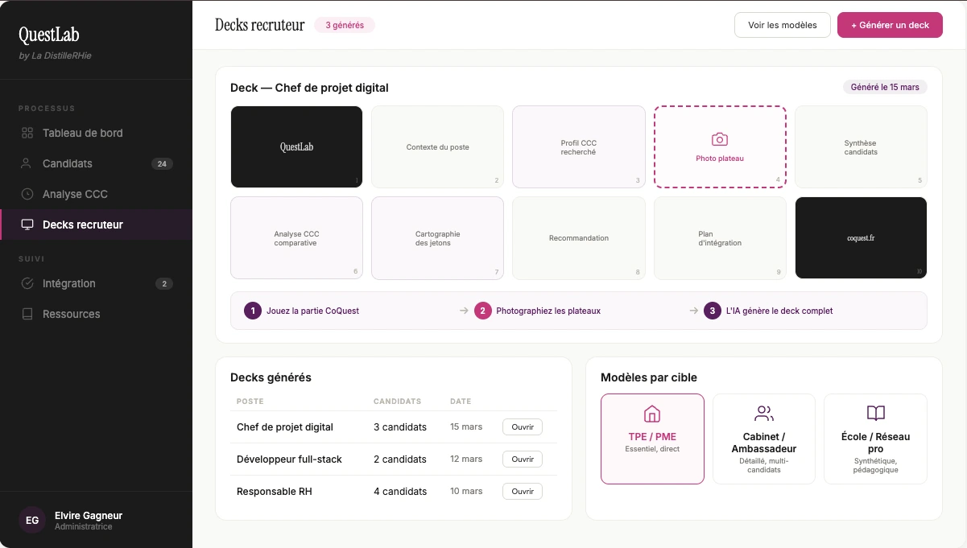The width and height of the screenshot is (967, 548).
Task: Click the Ressources book icon
Action: (27, 314)
